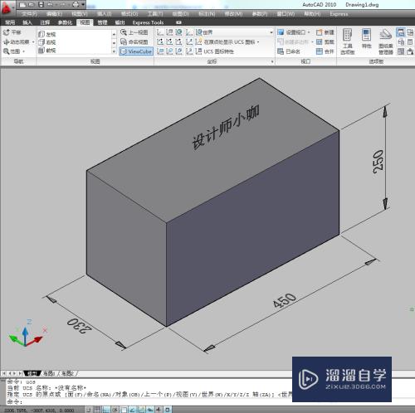Toggle the ViewCube display button
The width and height of the screenshot is (415, 413).
[136, 51]
